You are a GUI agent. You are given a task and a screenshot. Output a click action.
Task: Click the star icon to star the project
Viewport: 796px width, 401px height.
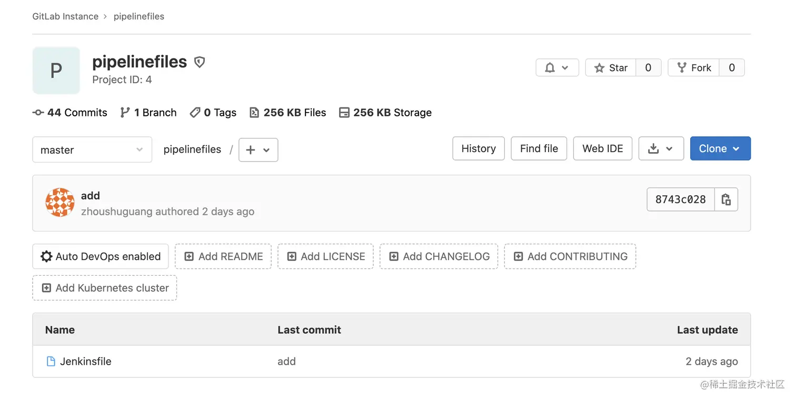[x=600, y=67]
